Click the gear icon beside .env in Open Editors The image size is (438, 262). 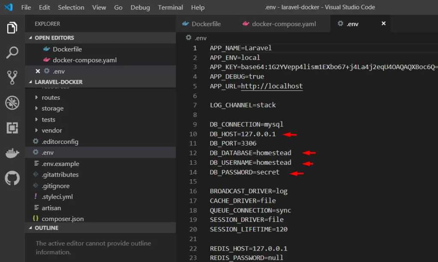(x=47, y=71)
